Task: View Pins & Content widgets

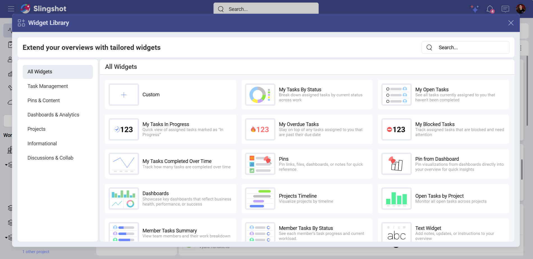Action: [43, 100]
